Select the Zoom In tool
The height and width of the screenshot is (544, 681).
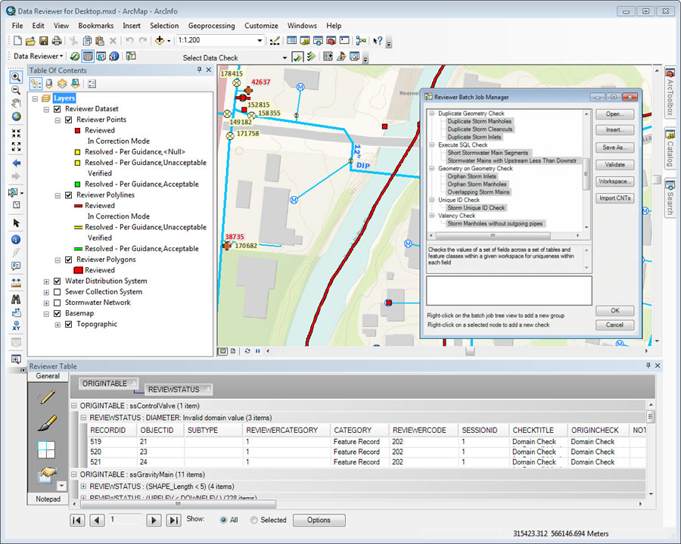(x=16, y=76)
